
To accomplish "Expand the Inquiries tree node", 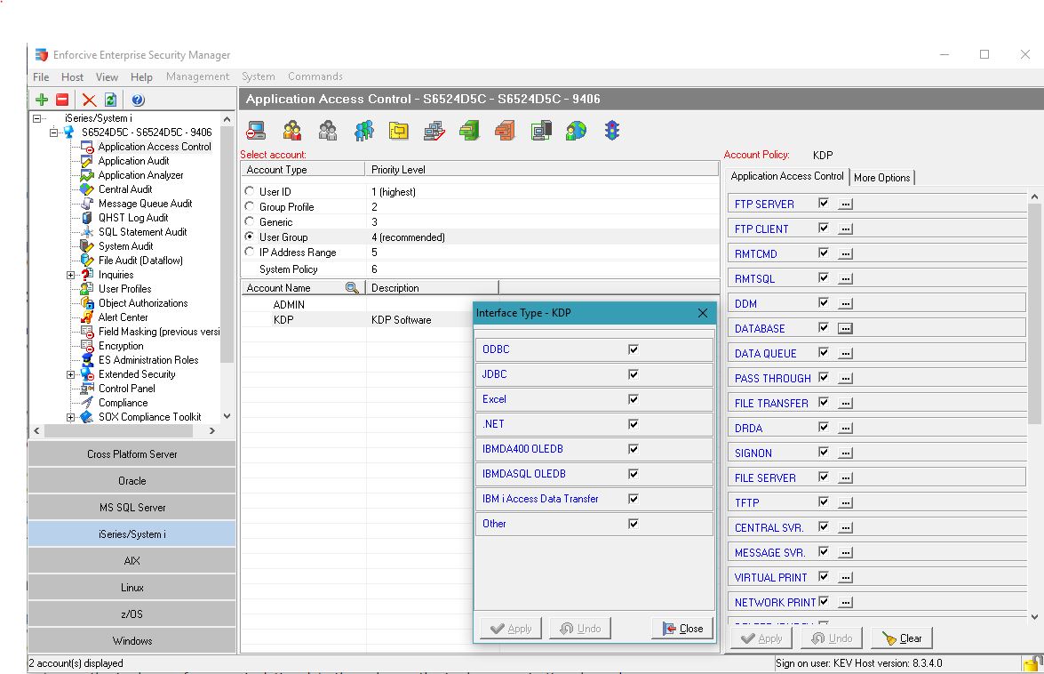I will 71,275.
